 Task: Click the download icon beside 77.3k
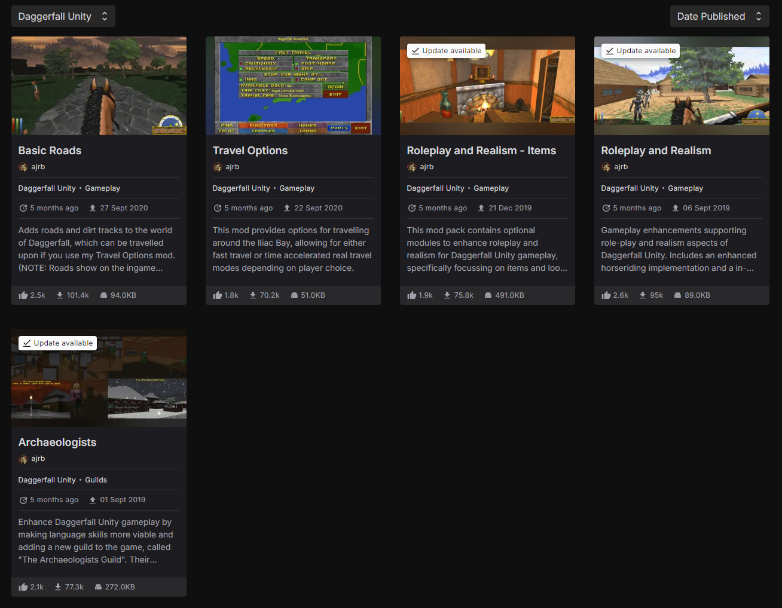(58, 587)
